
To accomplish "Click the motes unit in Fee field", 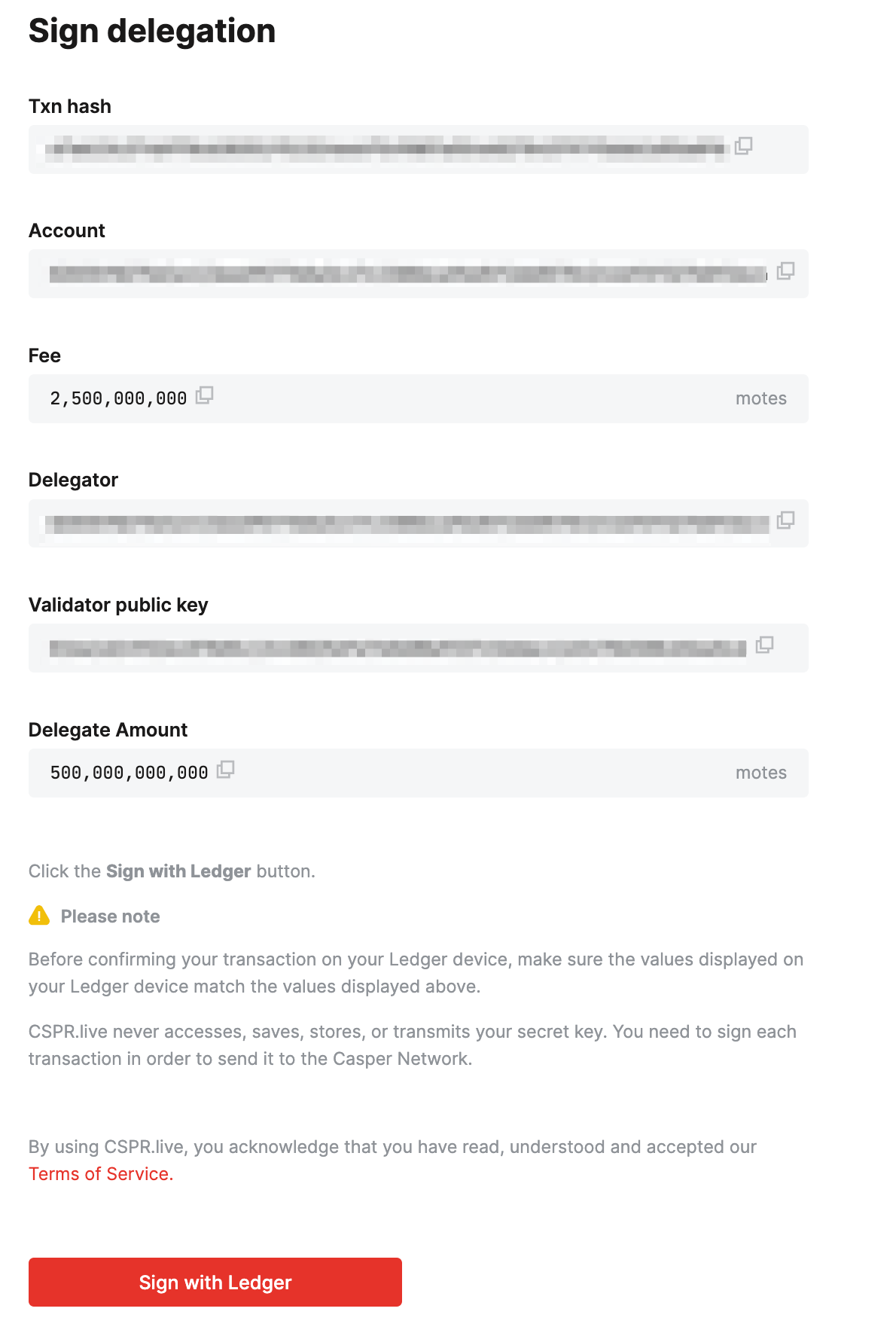I will click(760, 398).
